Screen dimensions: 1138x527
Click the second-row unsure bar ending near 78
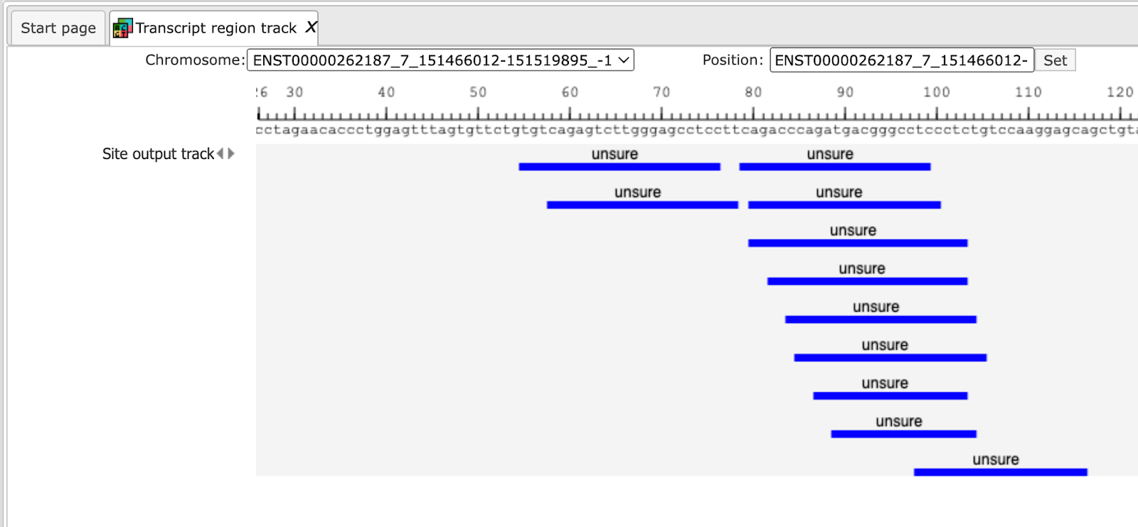click(x=642, y=205)
